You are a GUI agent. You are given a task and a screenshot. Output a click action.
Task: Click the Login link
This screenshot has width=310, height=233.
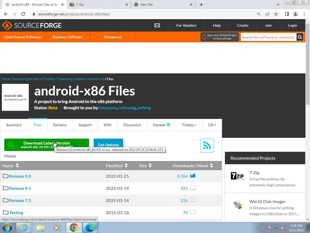(x=293, y=25)
